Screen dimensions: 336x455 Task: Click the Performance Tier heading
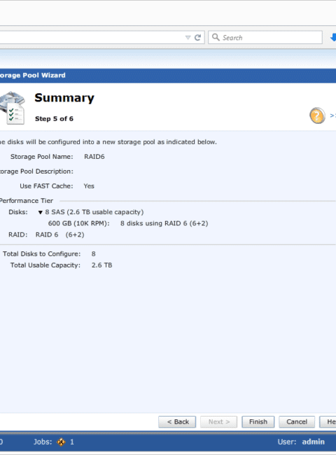click(26, 201)
